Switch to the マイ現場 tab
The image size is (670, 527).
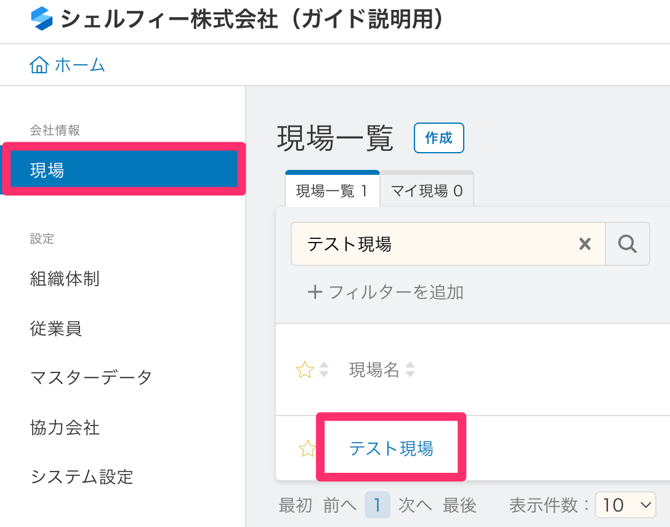(426, 190)
